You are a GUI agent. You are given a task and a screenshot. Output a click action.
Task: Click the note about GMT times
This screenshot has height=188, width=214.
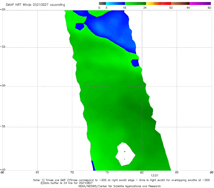[121, 180]
